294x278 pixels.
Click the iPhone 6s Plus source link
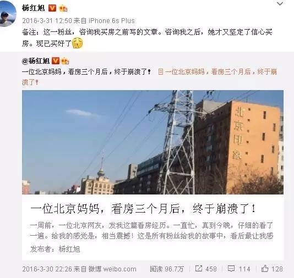pyautogui.click(x=111, y=20)
